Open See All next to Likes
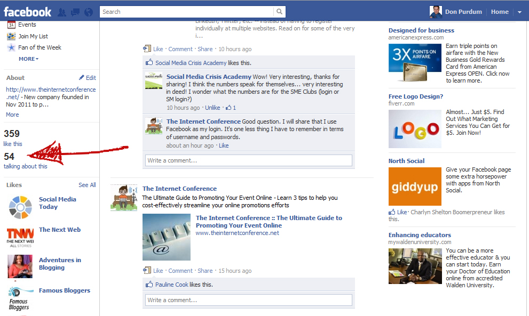 [x=87, y=185]
